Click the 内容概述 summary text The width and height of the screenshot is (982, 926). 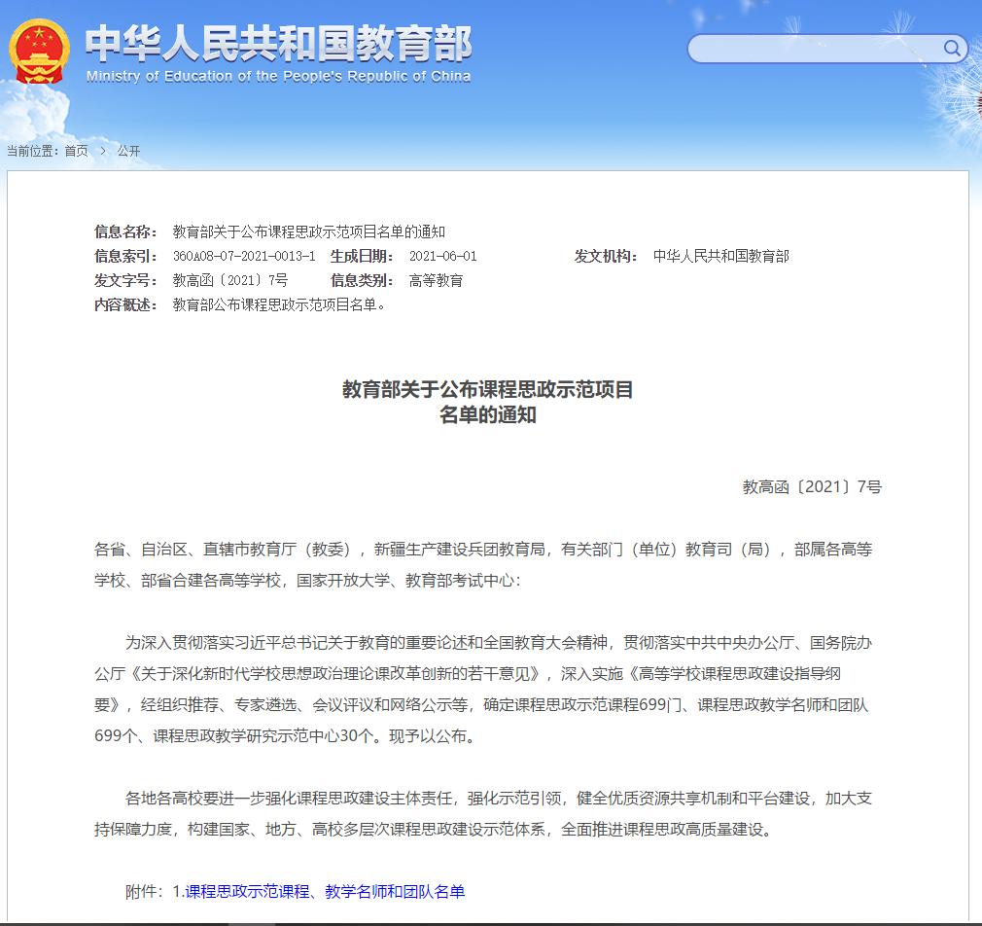[280, 304]
